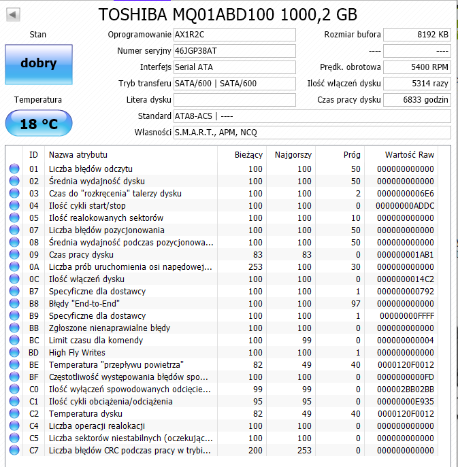The height and width of the screenshot is (467, 458).
Task: Click the 'Wartość Raw' column header
Action: tap(402, 155)
